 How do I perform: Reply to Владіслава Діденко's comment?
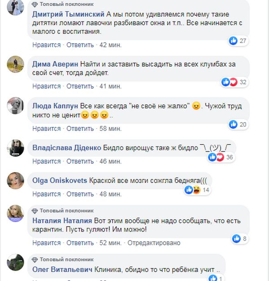click(80, 161)
